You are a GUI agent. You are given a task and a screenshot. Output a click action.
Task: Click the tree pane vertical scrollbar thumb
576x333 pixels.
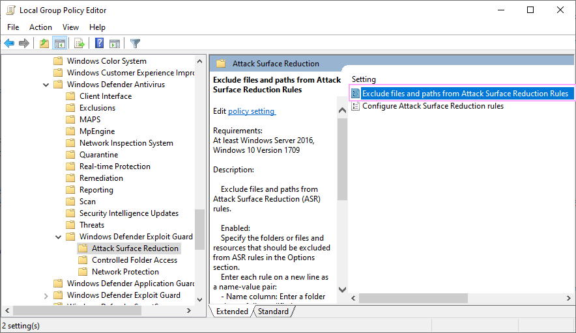200,229
